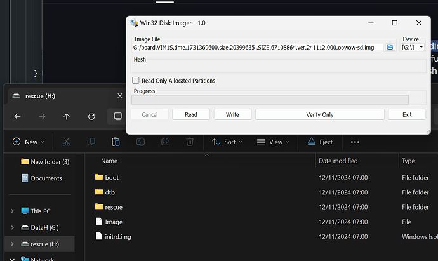The height and width of the screenshot is (261, 438).
Task: Click the browse image file folder icon
Action: click(x=390, y=48)
